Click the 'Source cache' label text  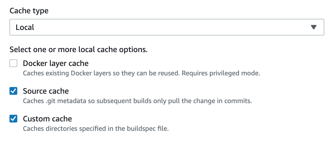point(46,91)
